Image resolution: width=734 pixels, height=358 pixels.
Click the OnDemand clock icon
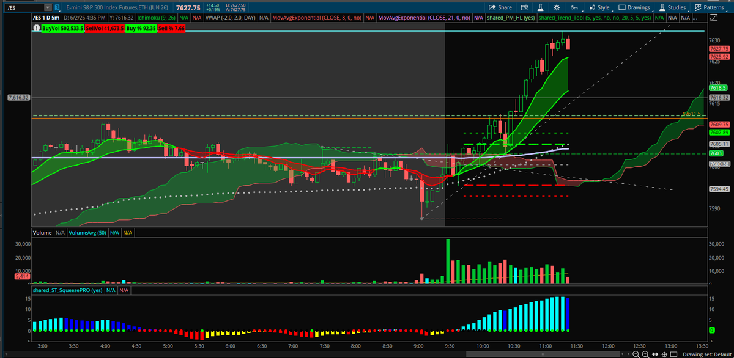pyautogui.click(x=524, y=7)
